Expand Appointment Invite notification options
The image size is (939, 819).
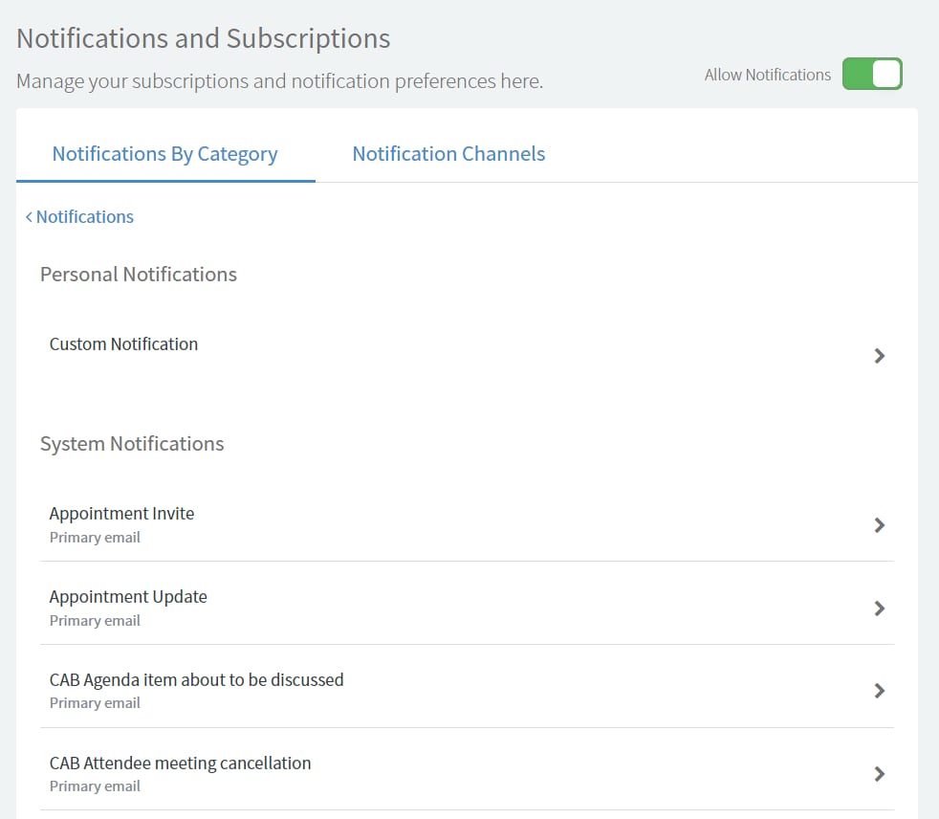click(121, 513)
